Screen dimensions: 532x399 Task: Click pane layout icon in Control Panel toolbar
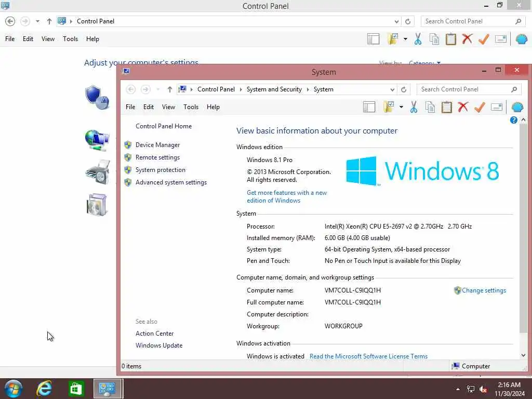tap(373, 39)
